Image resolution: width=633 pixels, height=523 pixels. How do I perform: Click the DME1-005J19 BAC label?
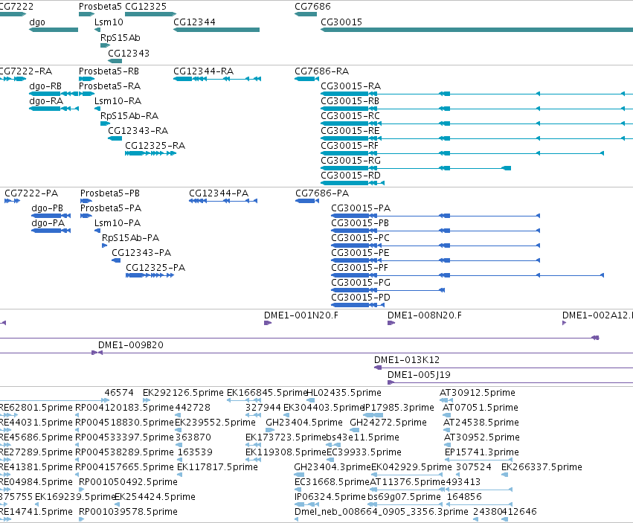pyautogui.click(x=419, y=375)
